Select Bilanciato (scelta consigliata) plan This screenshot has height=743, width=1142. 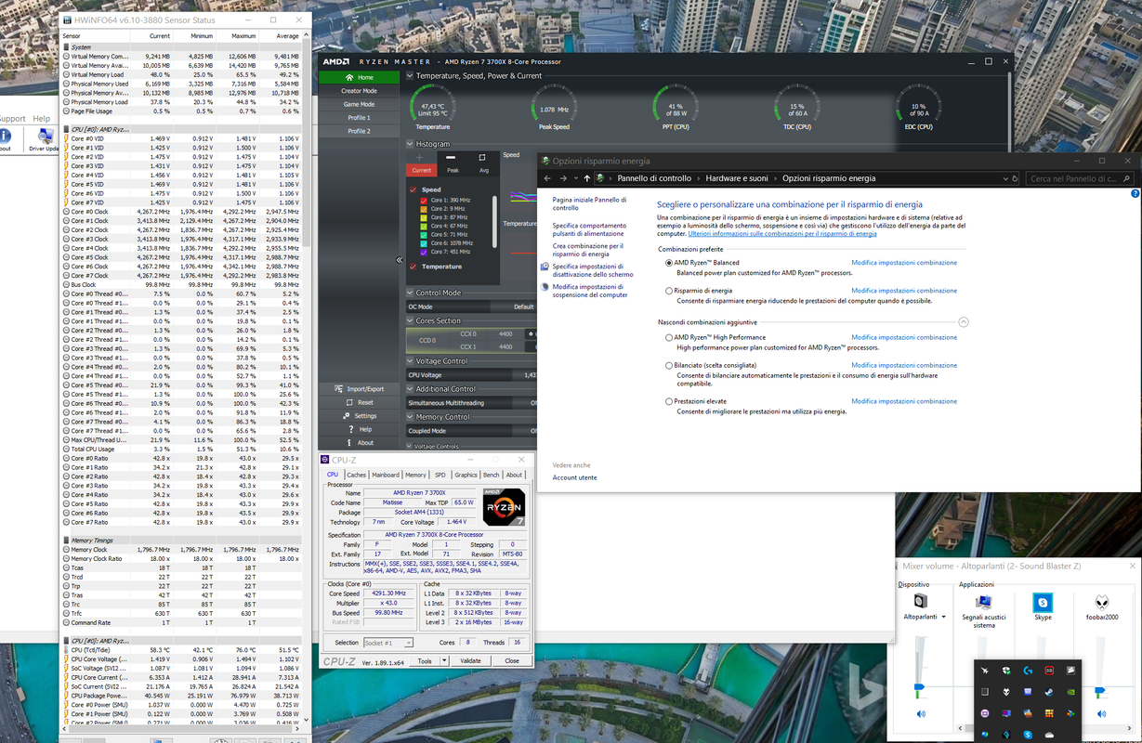click(x=669, y=366)
